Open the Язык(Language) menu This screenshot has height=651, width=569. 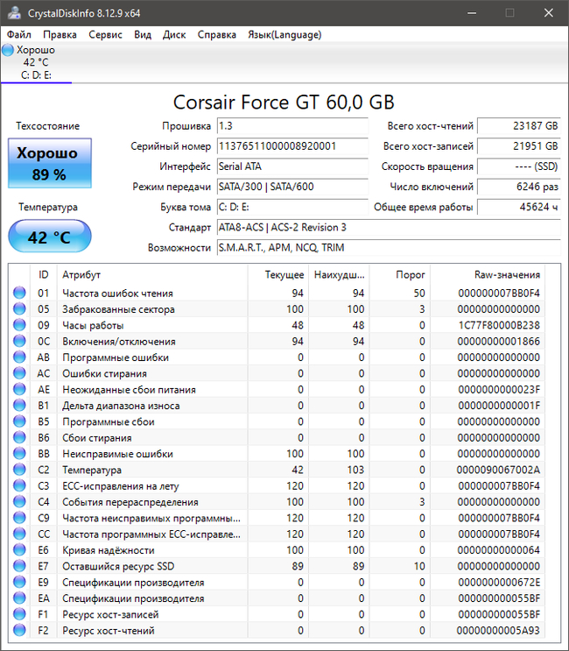click(x=284, y=34)
